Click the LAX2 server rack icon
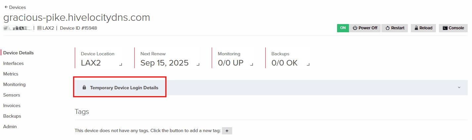This screenshot has width=472, height=140. [x=39, y=28]
